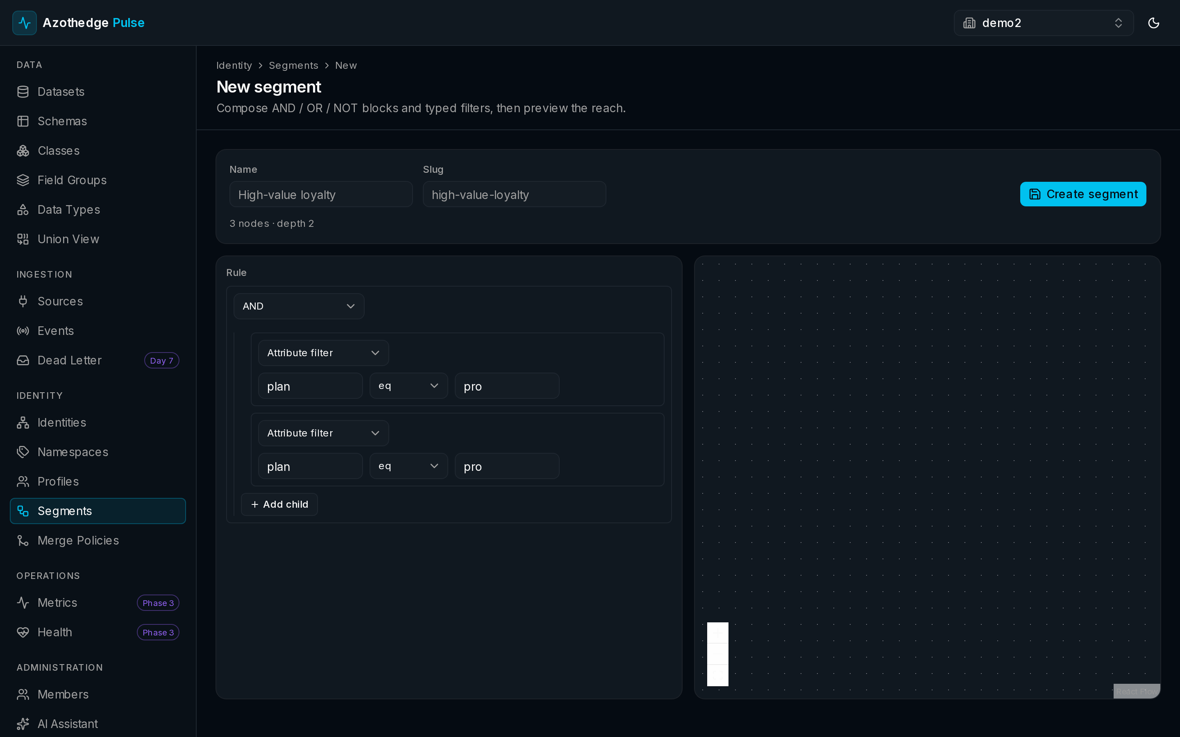This screenshot has width=1180, height=737.
Task: Focus the Name input field
Action: coord(321,194)
